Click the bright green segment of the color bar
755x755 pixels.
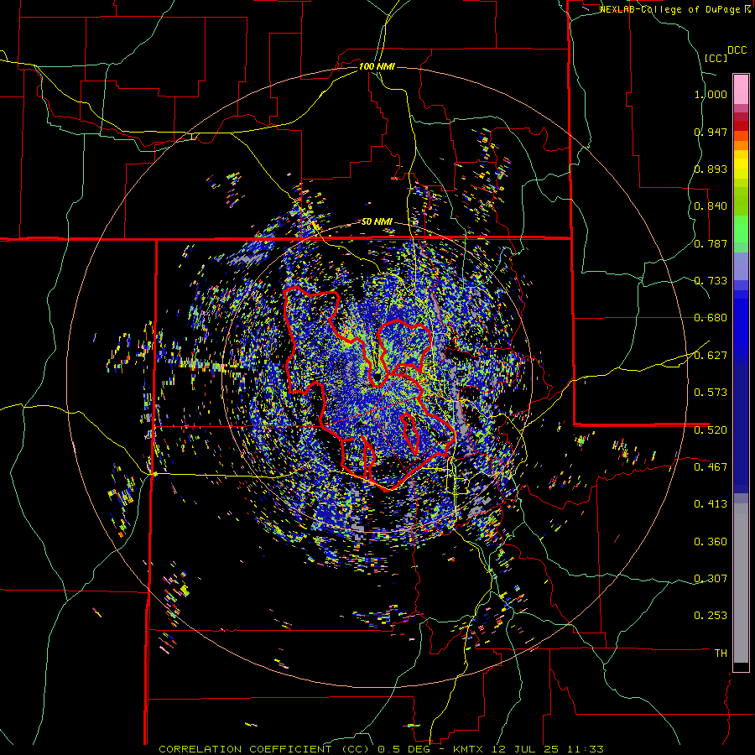tap(741, 229)
